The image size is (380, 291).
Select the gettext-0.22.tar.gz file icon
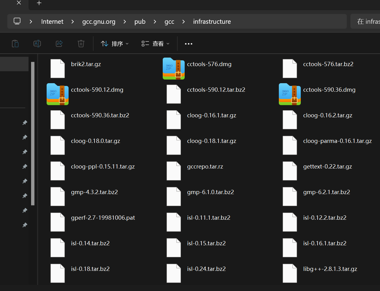click(290, 171)
